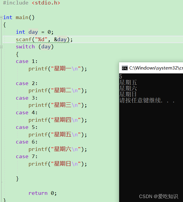Image resolution: width=183 pixels, height=202 pixels.
Task: Click the switch (day) statement
Action: pos(35,47)
